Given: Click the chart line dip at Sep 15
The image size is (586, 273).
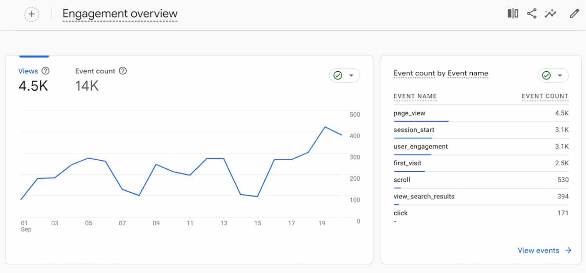Looking at the screenshot, I should (x=257, y=197).
